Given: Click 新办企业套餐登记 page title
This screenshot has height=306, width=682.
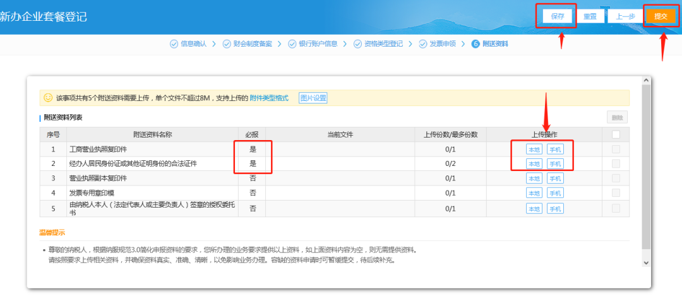Looking at the screenshot, I should (43, 17).
